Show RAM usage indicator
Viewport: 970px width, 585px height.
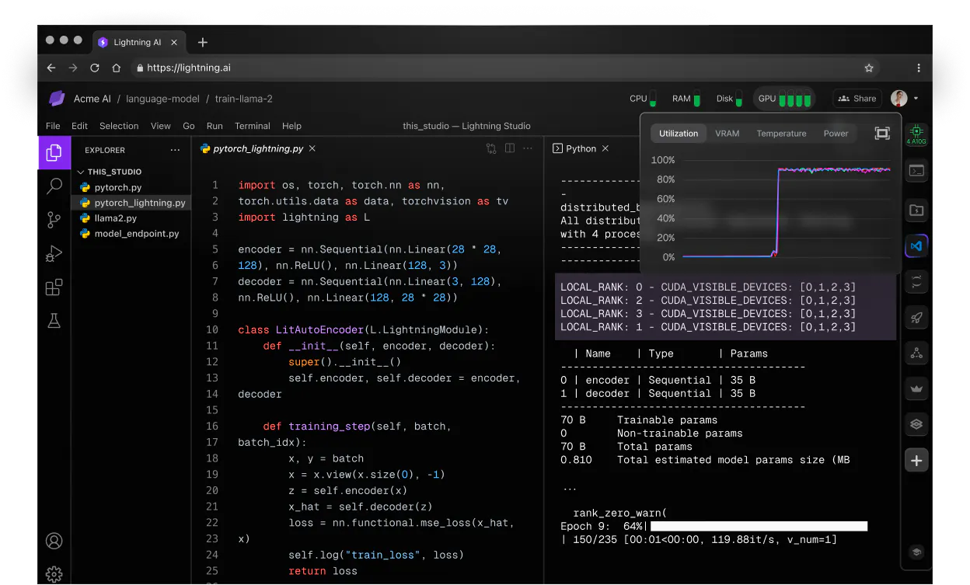686,99
